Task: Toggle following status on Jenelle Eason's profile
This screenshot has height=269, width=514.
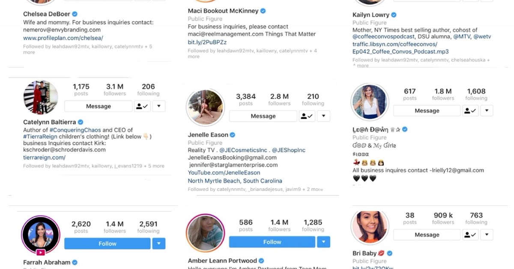Action: 307,116
